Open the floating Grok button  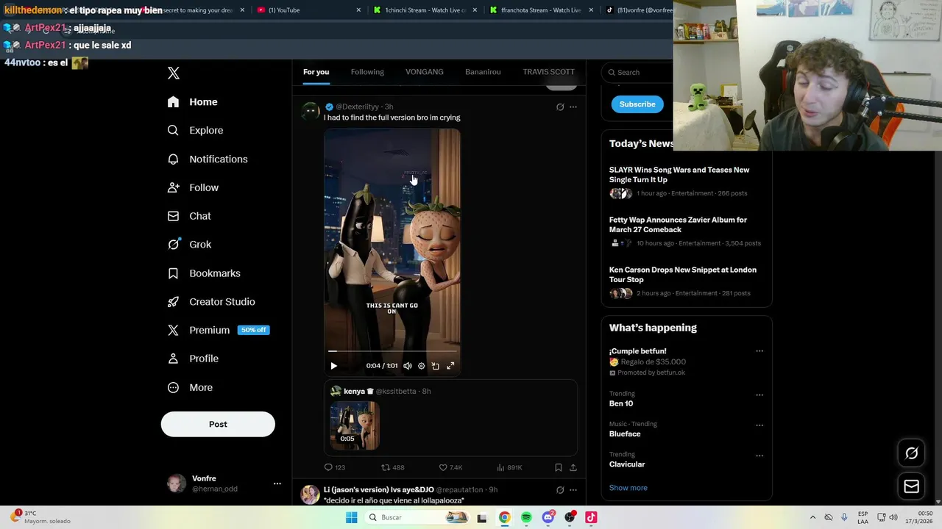(911, 453)
